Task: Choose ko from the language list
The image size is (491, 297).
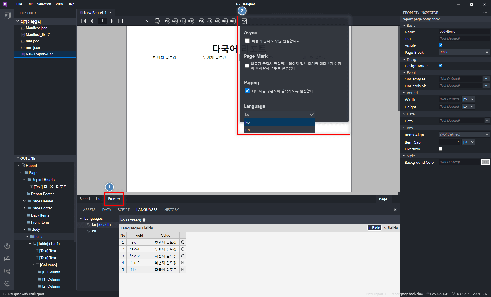Action: (x=280, y=122)
